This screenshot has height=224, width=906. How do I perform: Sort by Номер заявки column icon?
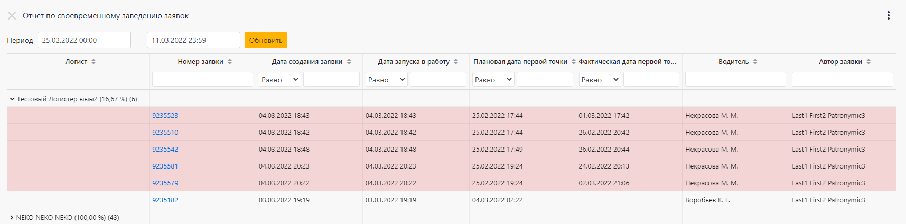(230, 62)
